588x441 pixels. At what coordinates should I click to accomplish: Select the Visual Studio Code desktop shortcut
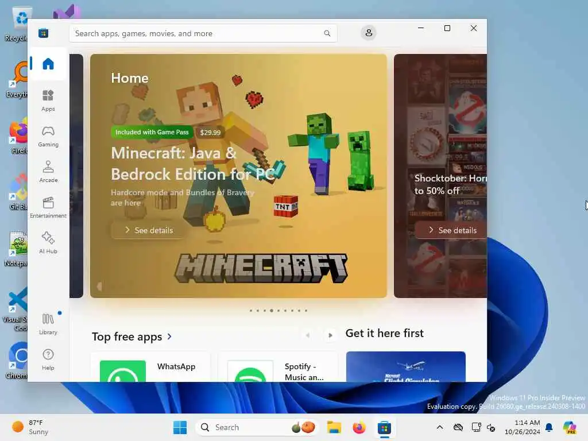(15, 309)
